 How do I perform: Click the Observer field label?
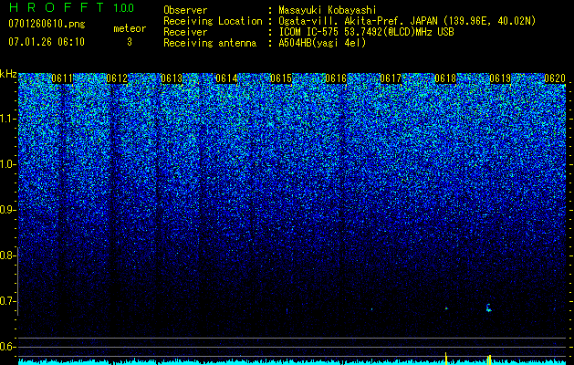185,10
